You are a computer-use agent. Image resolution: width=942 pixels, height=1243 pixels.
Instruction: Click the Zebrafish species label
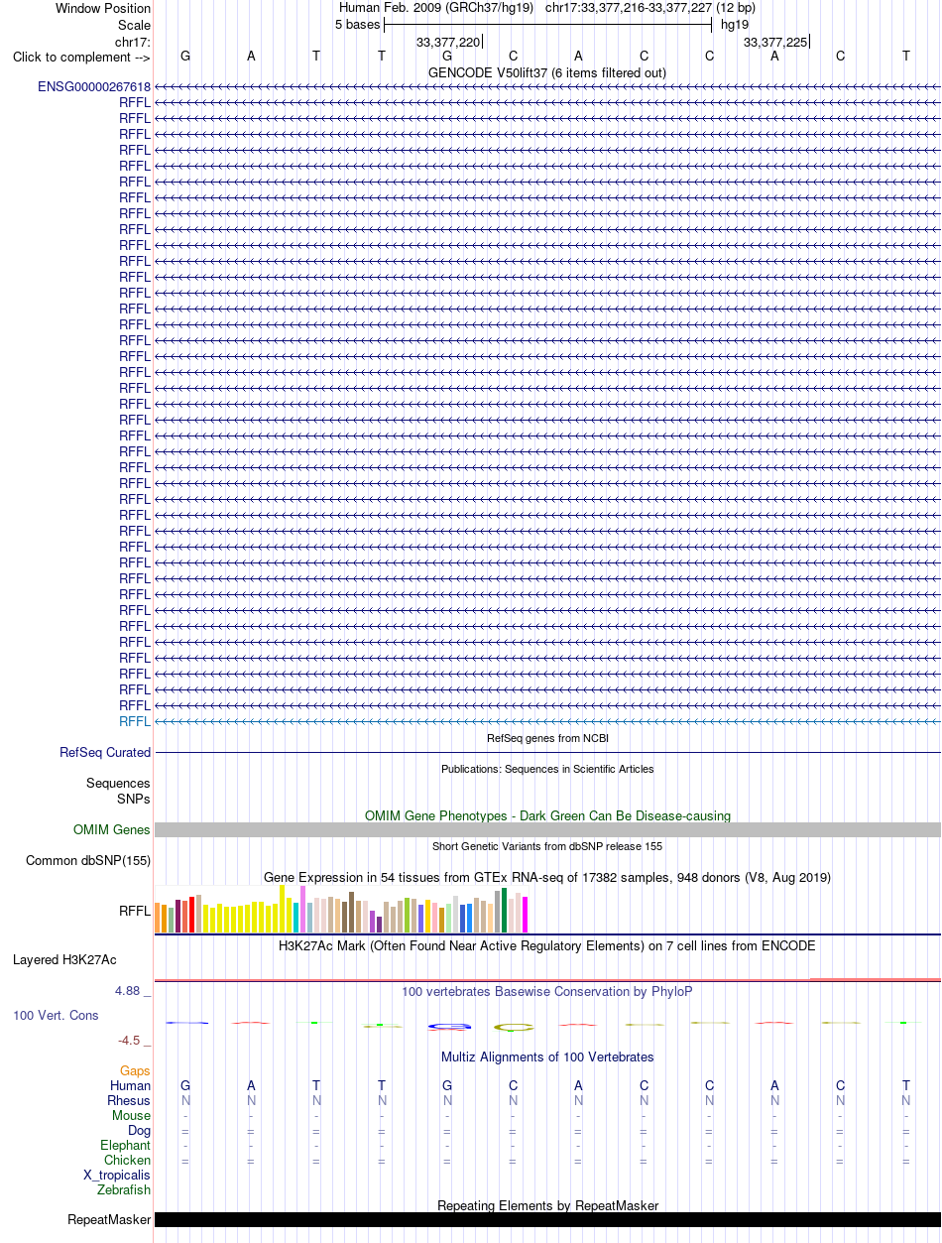[124, 1190]
